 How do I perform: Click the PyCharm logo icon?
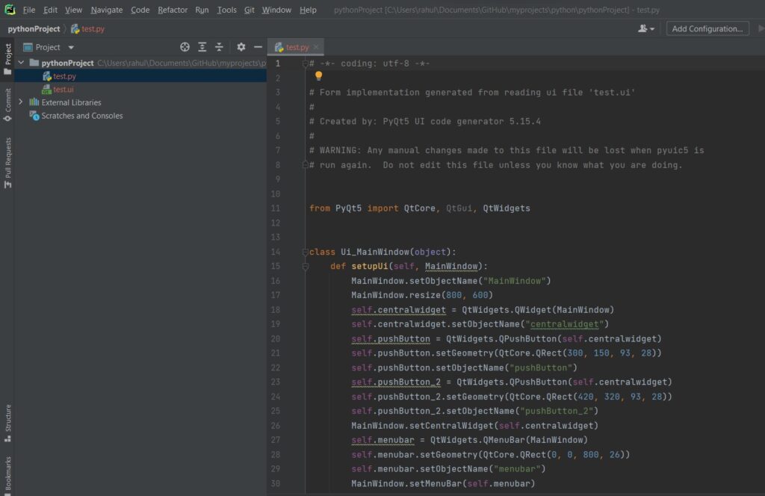coord(9,10)
